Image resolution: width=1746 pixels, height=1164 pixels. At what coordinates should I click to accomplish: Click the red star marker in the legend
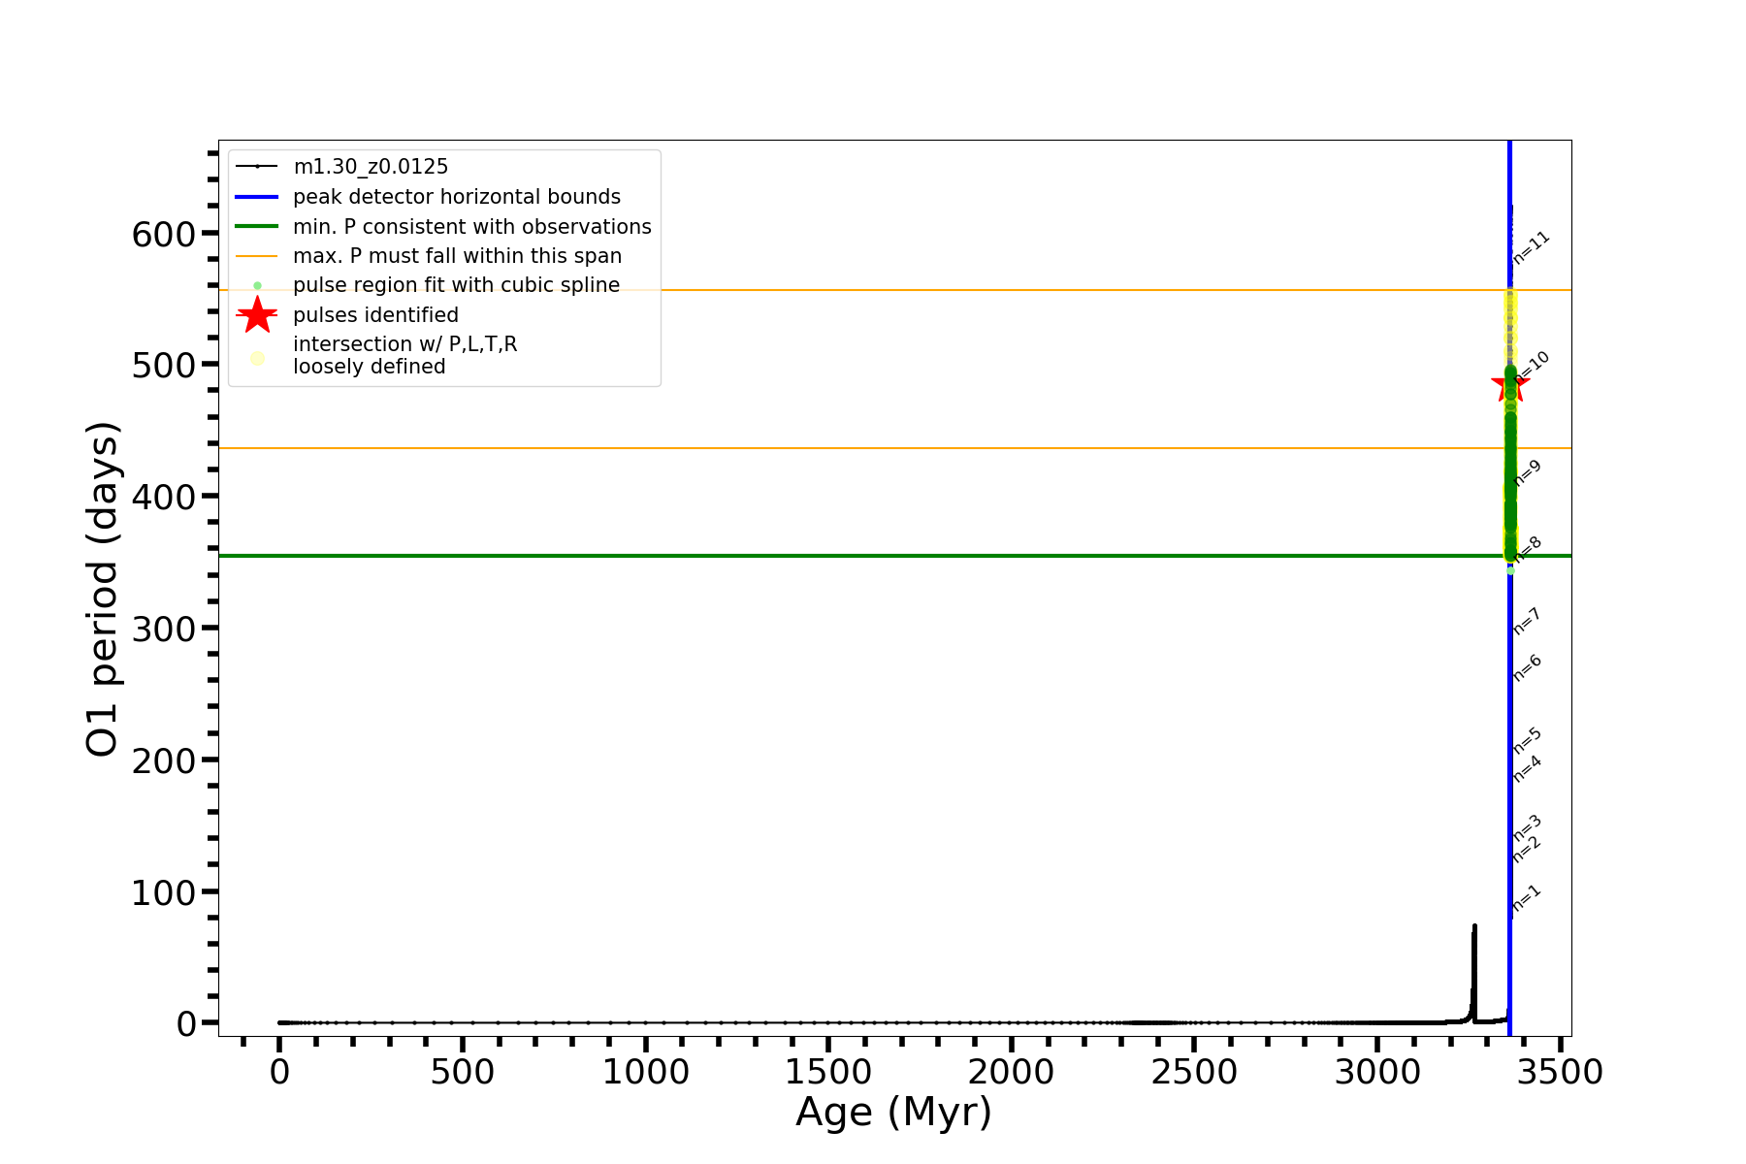coord(257,314)
